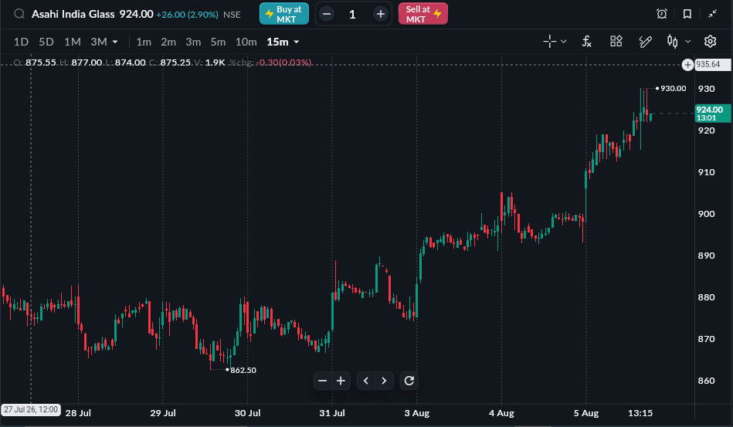The height and width of the screenshot is (427, 733).
Task: Click the Asahi India Glass symbol name
Action: click(73, 15)
